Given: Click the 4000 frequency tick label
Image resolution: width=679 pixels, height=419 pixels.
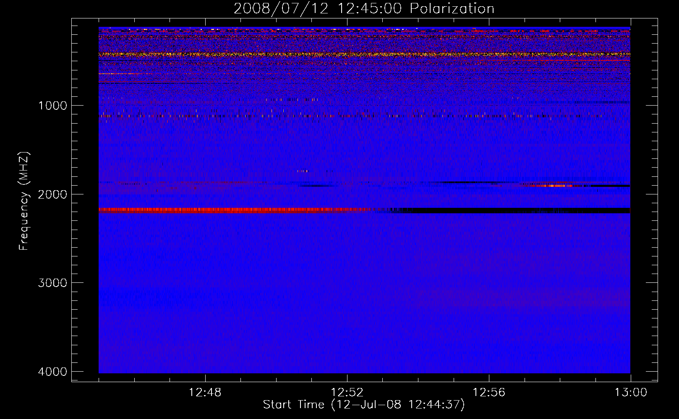Looking at the screenshot, I should [x=52, y=372].
